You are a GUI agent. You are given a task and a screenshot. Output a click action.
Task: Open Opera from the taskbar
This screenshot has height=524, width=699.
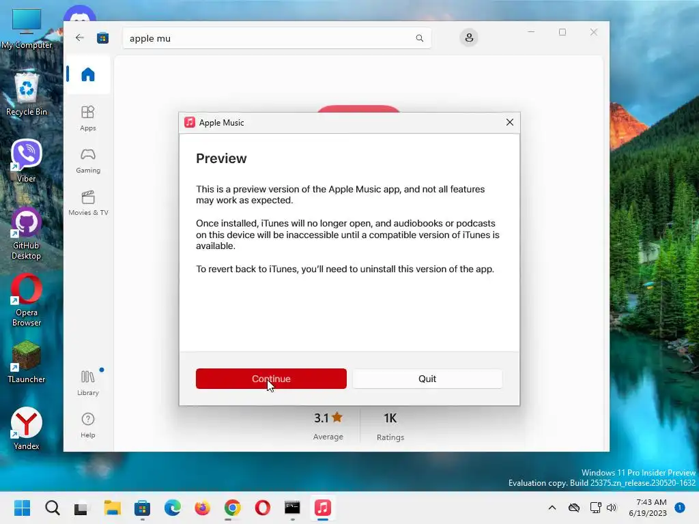[263, 508]
